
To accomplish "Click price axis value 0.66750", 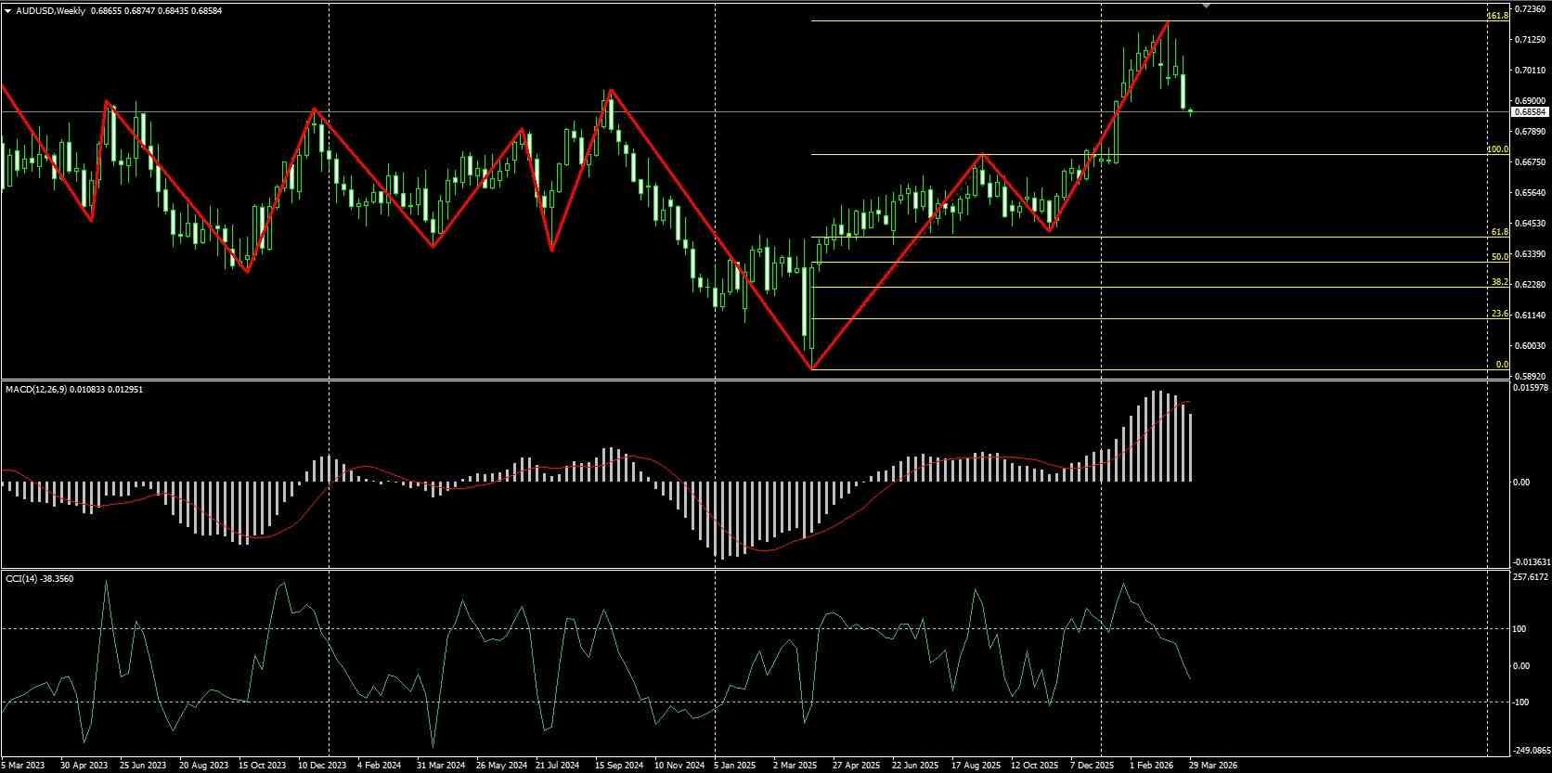I will click(1529, 162).
